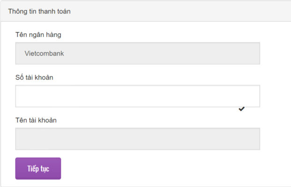Screen dimensions: 291x187
Task: Click the Tên ngân hàng label
Action: pos(38,35)
